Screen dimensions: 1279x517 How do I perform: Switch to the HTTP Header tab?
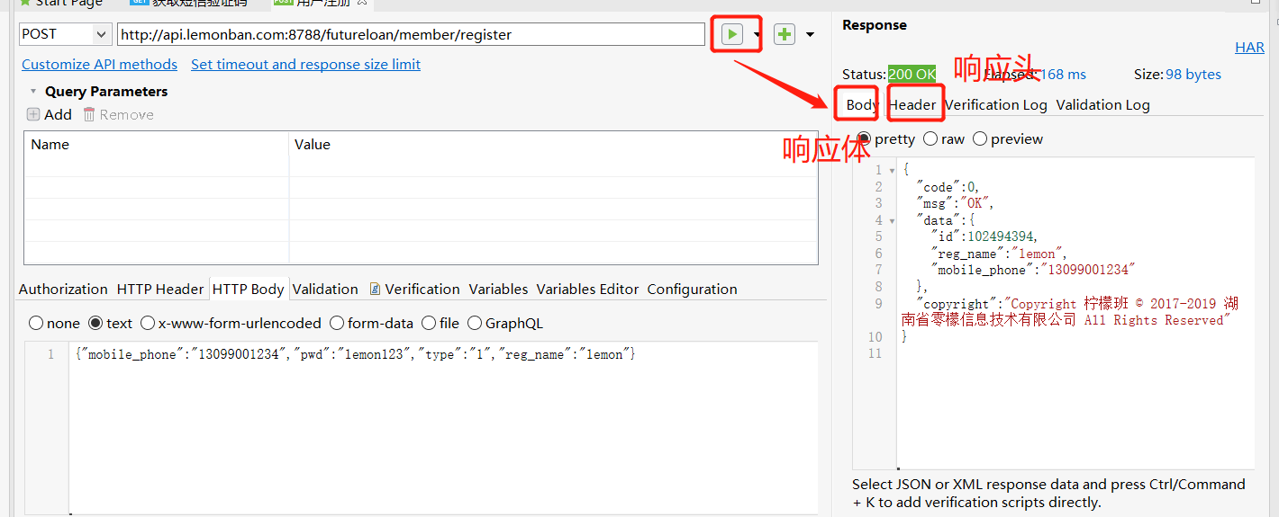[x=160, y=290]
